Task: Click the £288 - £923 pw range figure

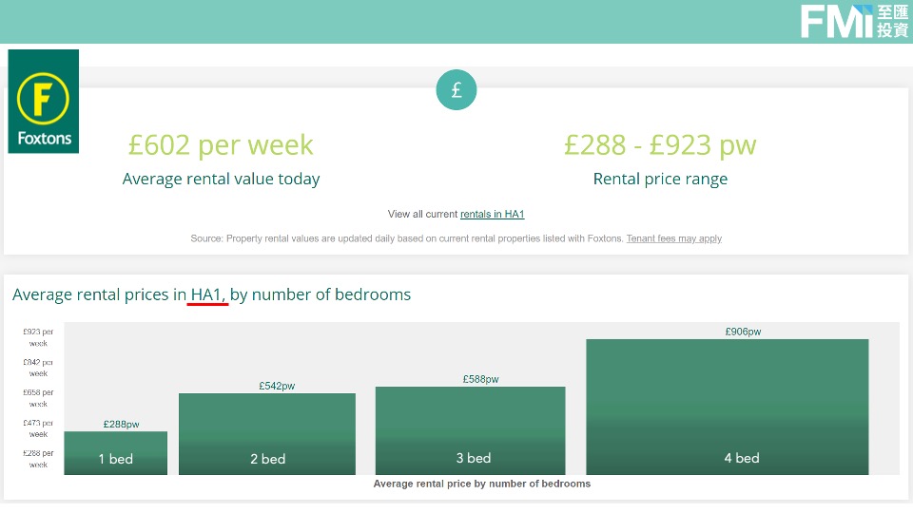Action: point(660,144)
